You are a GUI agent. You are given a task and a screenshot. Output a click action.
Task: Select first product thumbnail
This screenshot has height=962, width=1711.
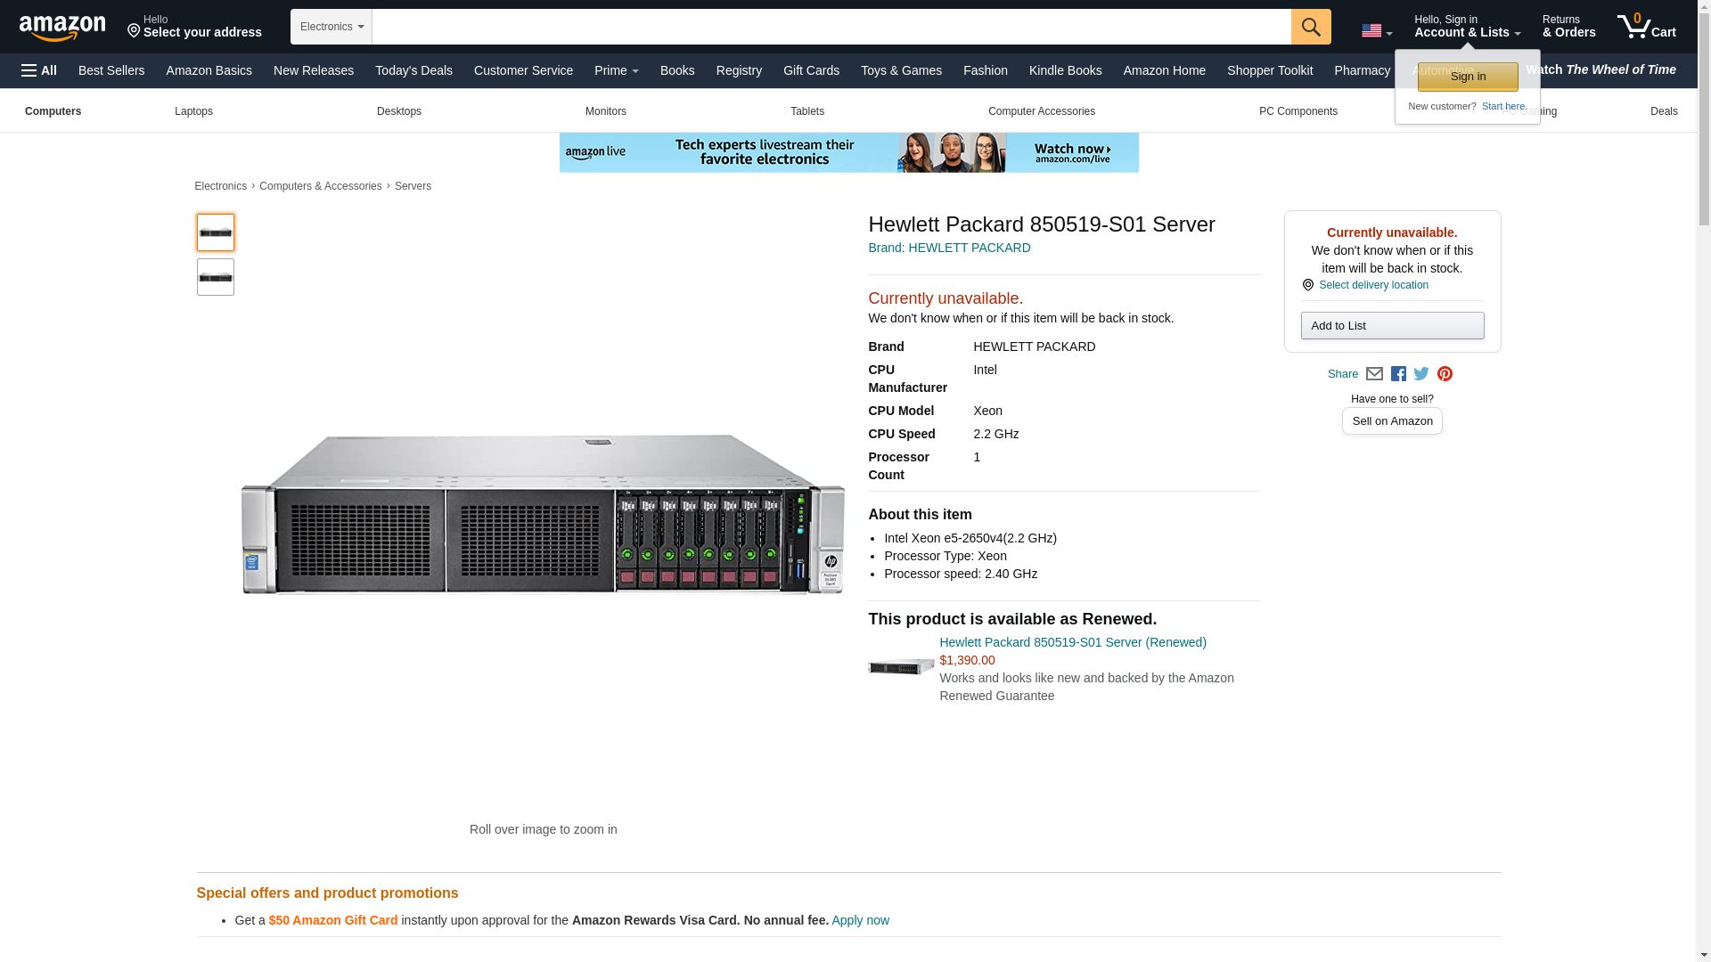(216, 232)
